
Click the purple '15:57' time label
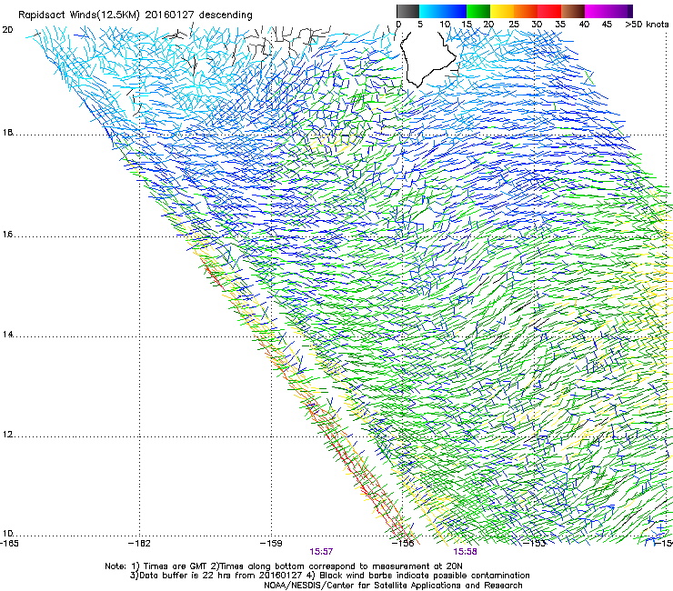pyautogui.click(x=321, y=552)
